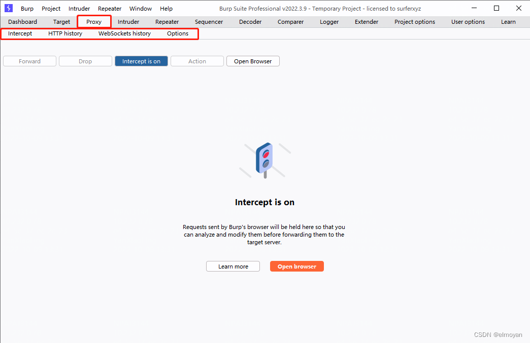Click the Action button

click(x=197, y=61)
